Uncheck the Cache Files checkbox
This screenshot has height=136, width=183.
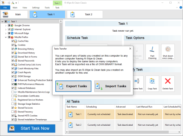coord(13,41)
